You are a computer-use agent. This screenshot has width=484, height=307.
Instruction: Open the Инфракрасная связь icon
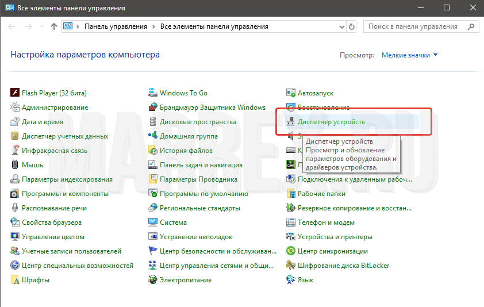point(15,151)
